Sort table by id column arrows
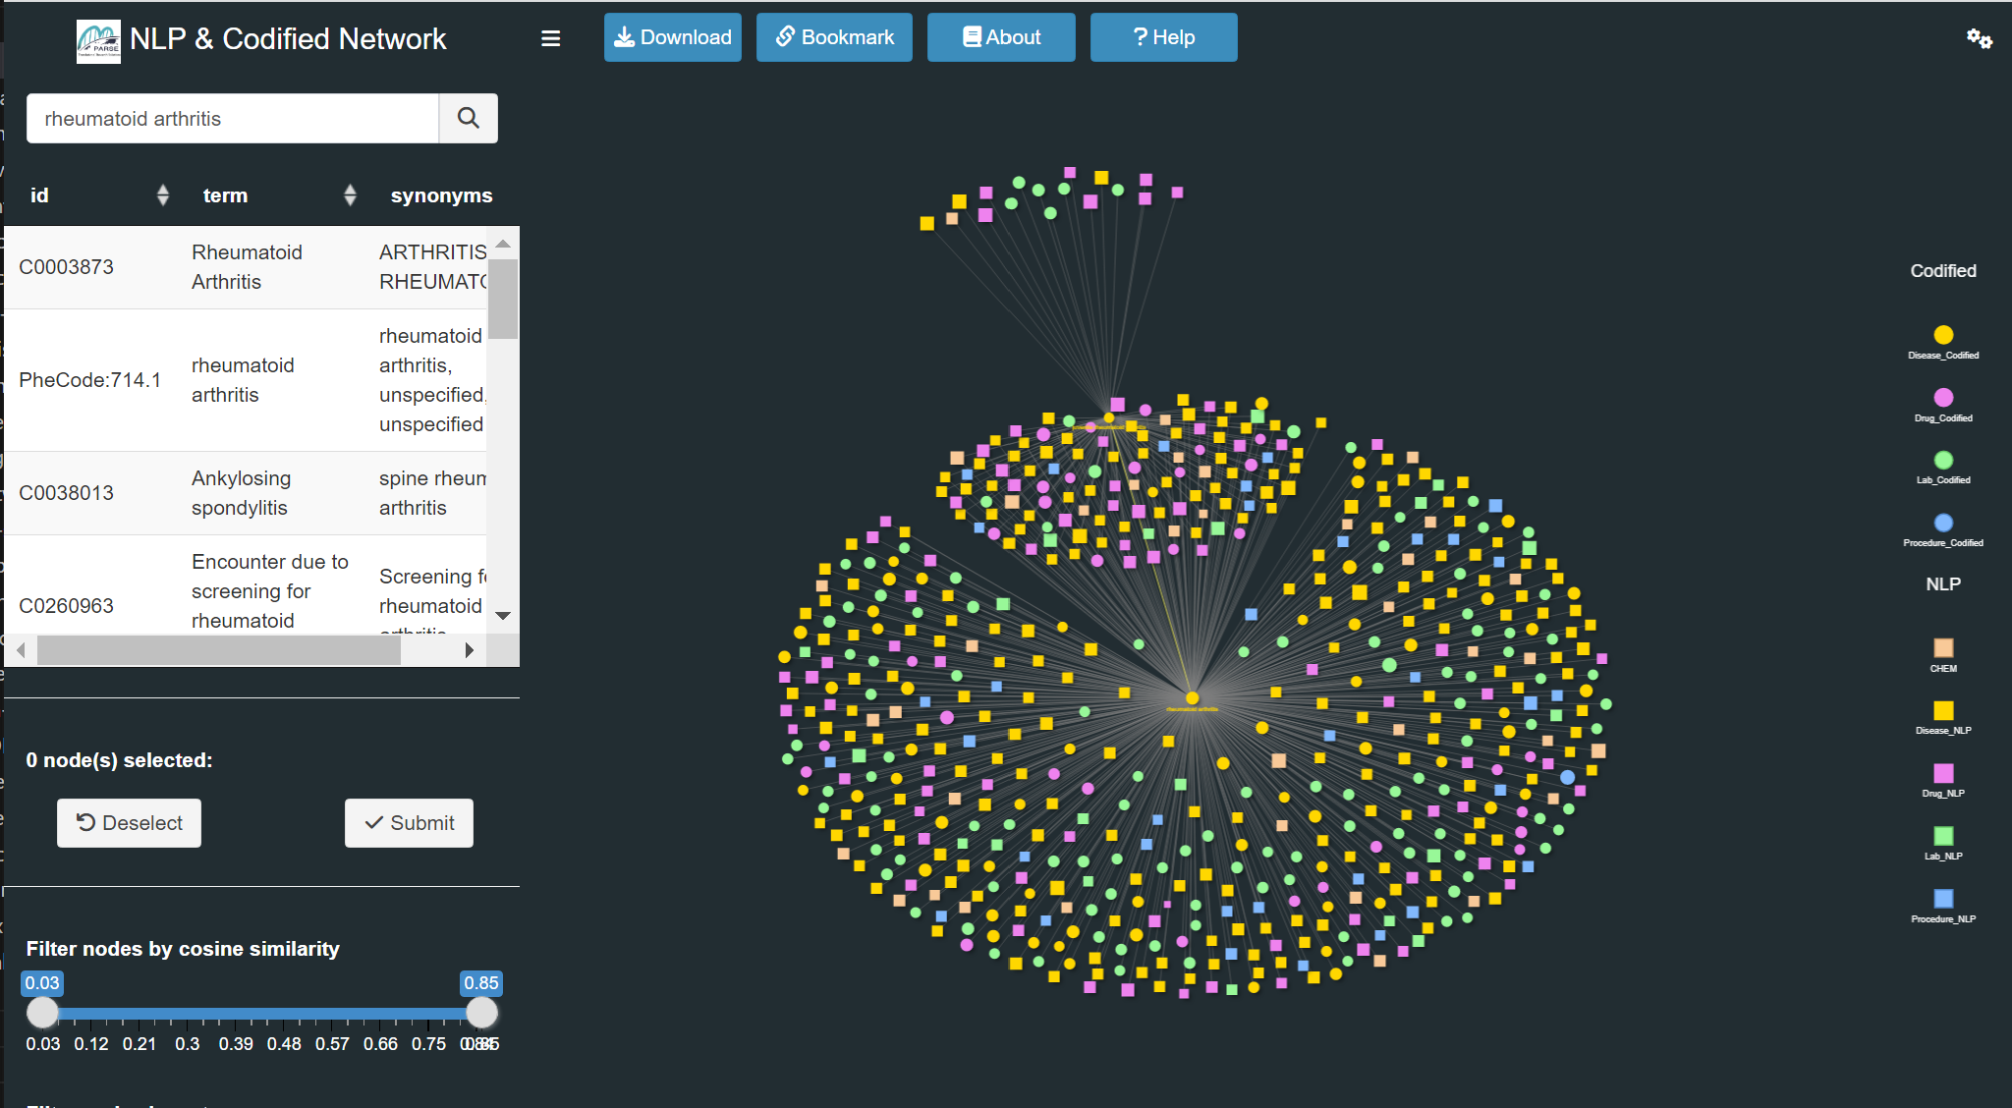The width and height of the screenshot is (2012, 1108). (x=163, y=195)
